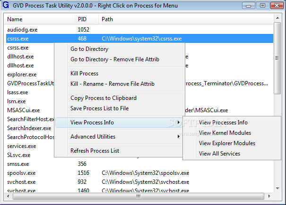This screenshot has width=286, height=205.
Task: Click Kill Process in context menu
Action: (x=85, y=74)
